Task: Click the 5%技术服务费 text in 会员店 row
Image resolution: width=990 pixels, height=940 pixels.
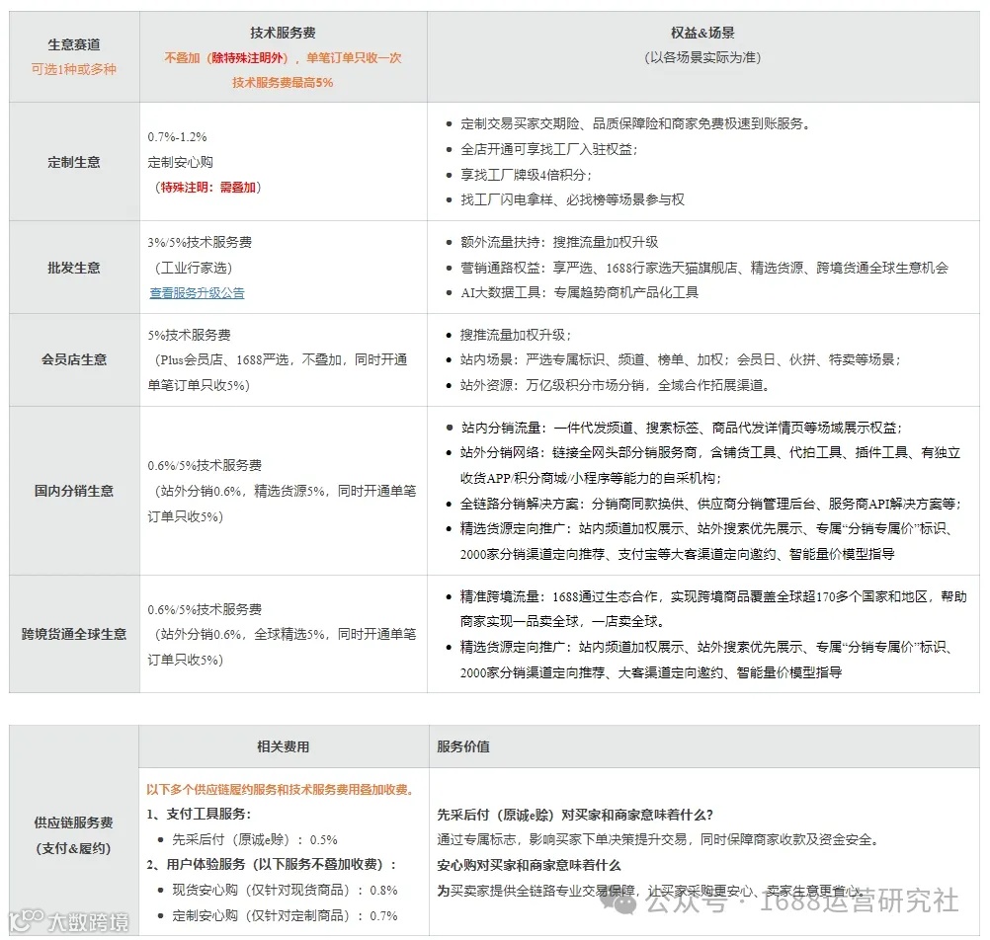Action: click(190, 335)
